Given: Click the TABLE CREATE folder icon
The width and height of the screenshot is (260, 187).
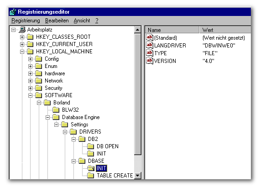Looking at the screenshot, I should [91, 176].
